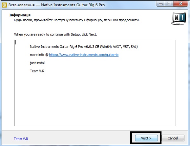Click the 'Native Instruments Guitar Rig 6 Pro v6.0.3 CE' line
190x146 pixels.
click(84, 47)
